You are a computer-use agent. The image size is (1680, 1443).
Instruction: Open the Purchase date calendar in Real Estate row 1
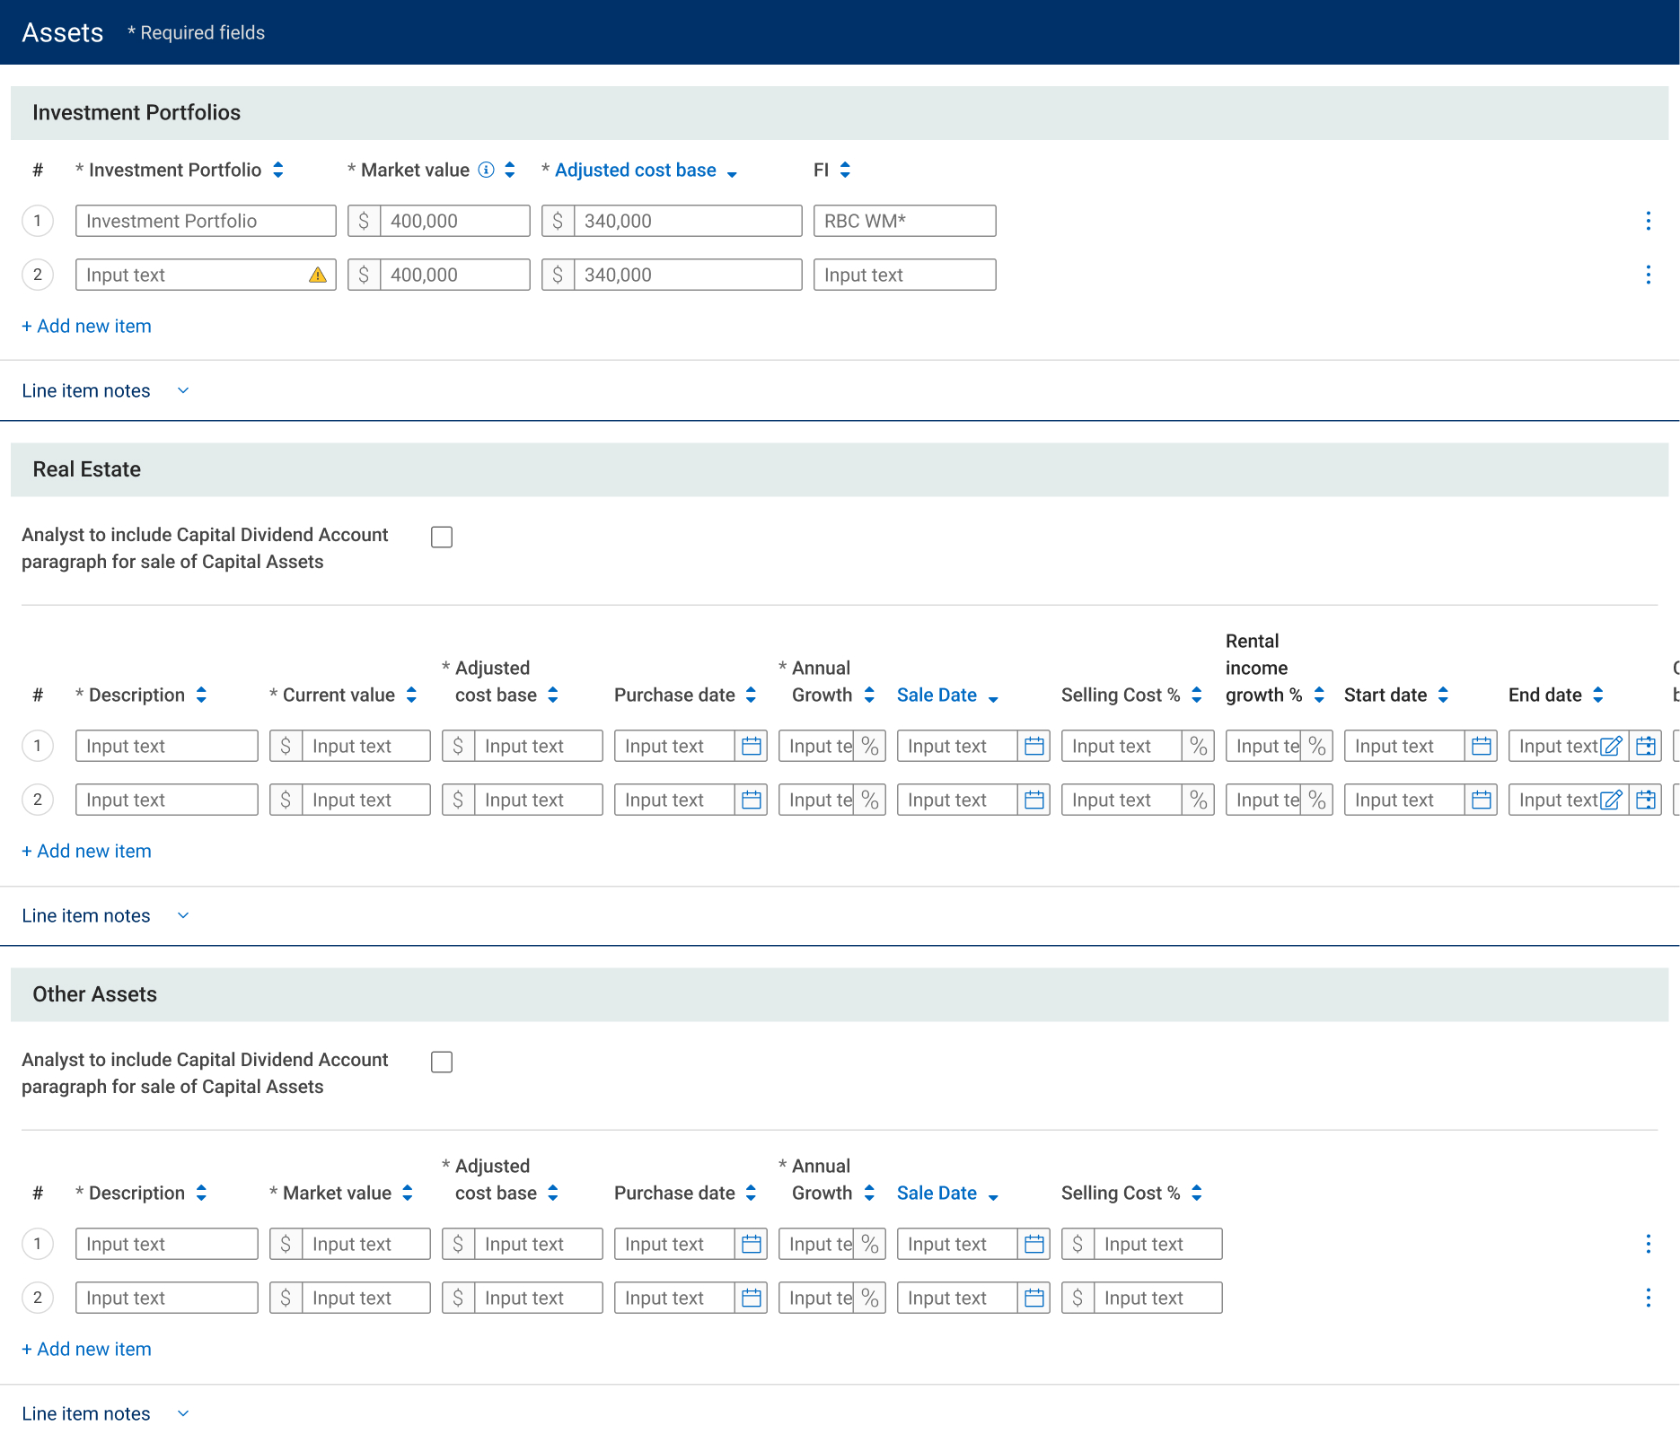pyautogui.click(x=752, y=746)
